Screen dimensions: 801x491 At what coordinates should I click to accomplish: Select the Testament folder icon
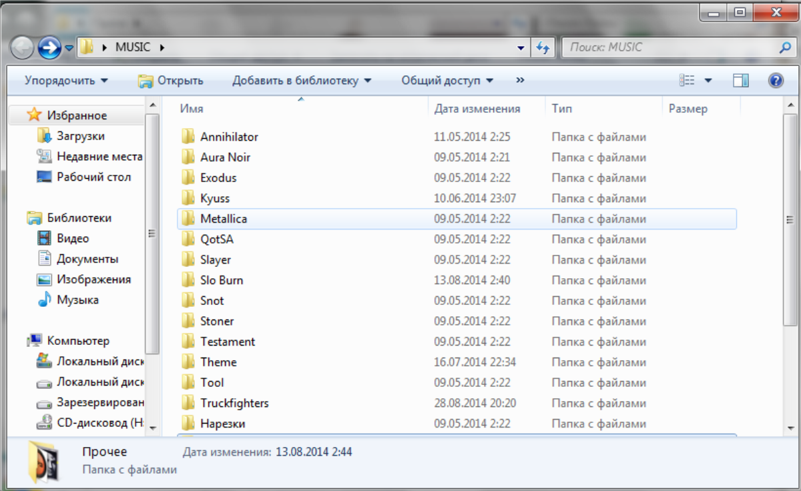click(x=188, y=342)
